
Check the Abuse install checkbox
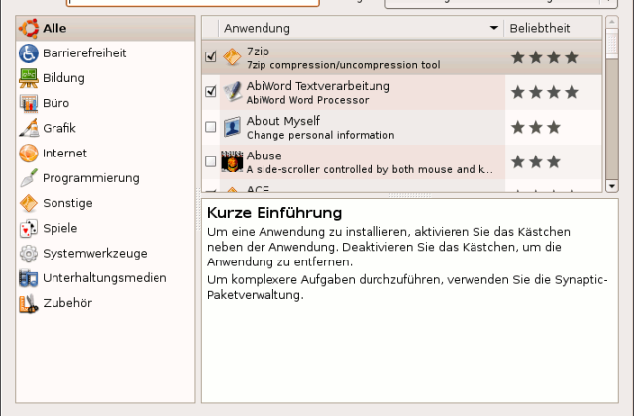211,161
